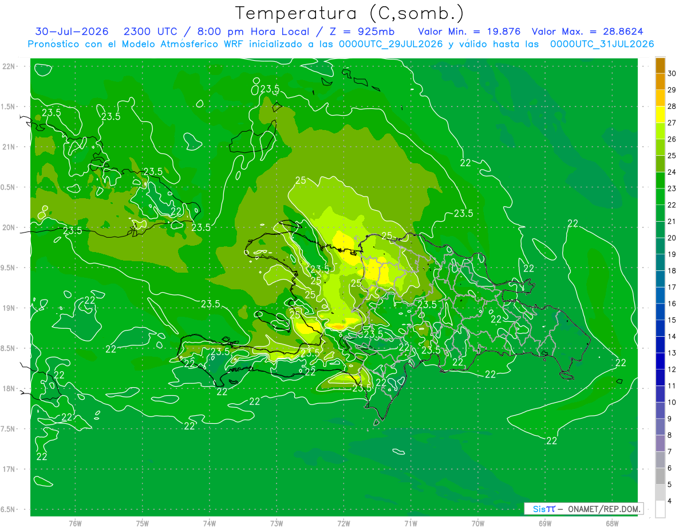The height and width of the screenshot is (531, 687).
Task: Click the '18N' latitude axis label
Action: tap(9, 388)
